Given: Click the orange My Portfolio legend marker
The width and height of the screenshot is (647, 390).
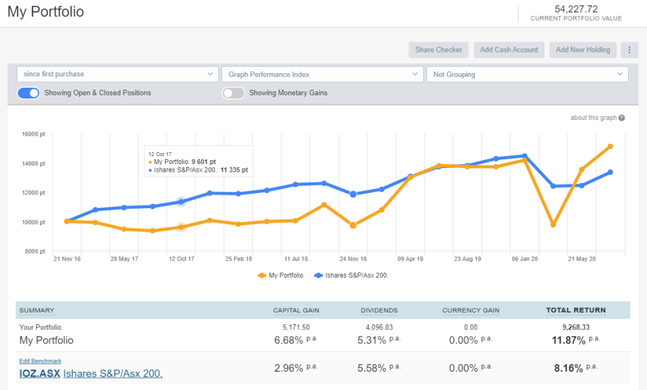Looking at the screenshot, I should click(x=262, y=275).
